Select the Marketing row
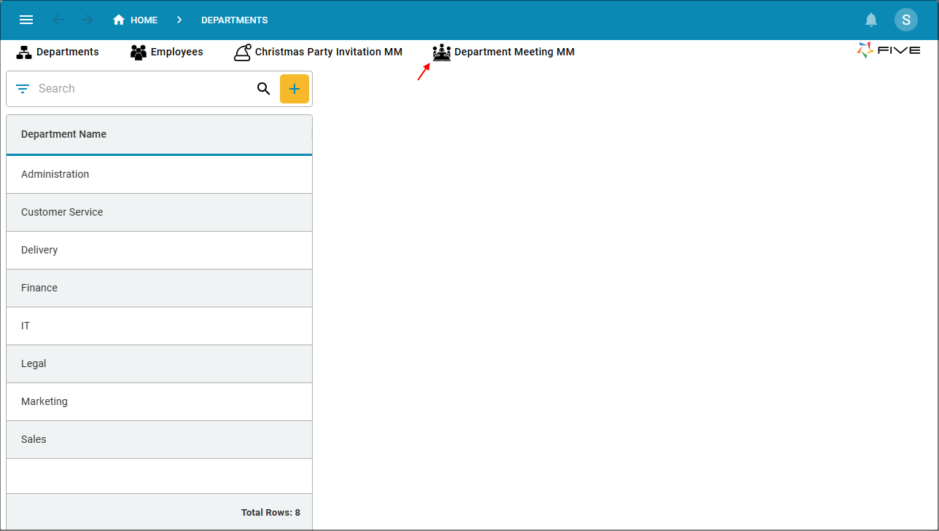 pos(159,401)
